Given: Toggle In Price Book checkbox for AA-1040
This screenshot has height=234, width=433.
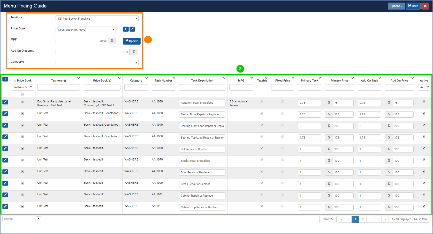Looking at the screenshot, I should (22, 125).
